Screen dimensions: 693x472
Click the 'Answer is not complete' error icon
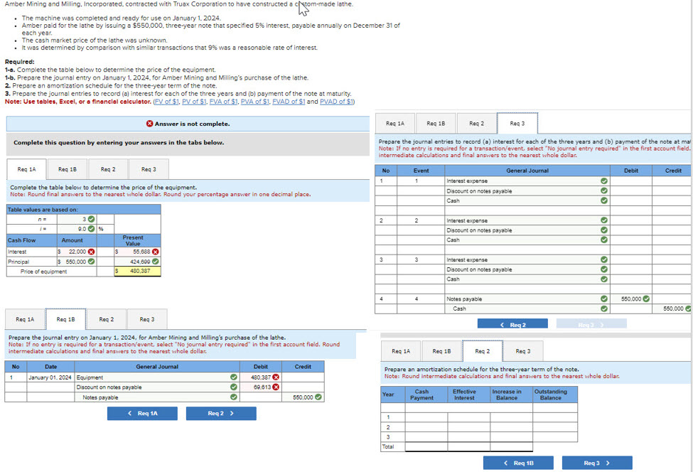click(149, 124)
